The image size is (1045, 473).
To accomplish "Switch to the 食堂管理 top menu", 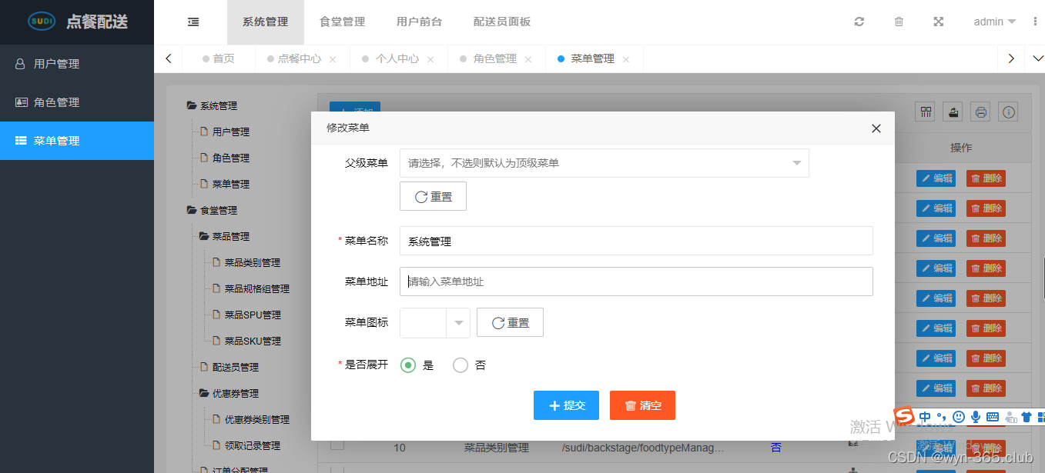I will coord(343,22).
